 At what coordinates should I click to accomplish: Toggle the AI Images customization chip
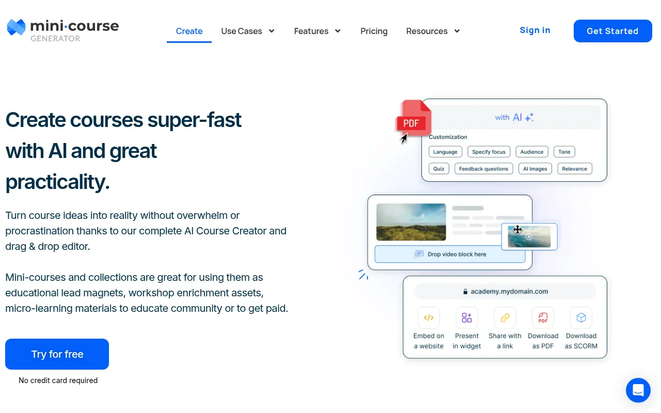click(535, 169)
